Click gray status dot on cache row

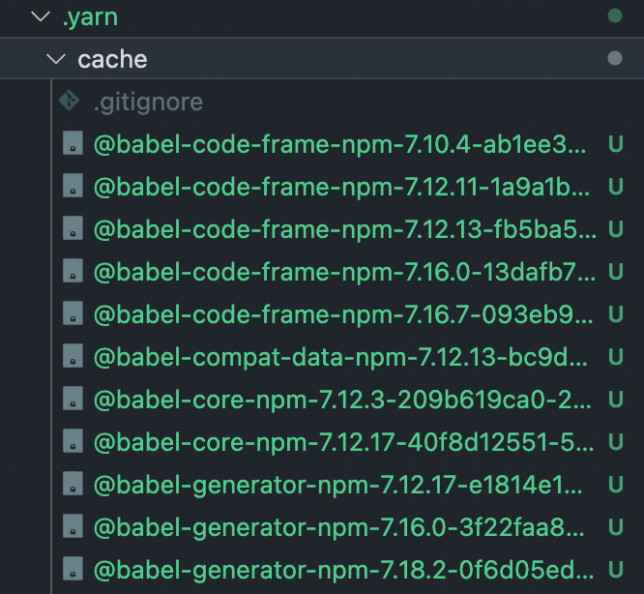(x=615, y=58)
